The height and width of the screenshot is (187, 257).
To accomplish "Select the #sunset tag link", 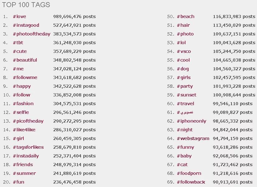I will (186, 95).
